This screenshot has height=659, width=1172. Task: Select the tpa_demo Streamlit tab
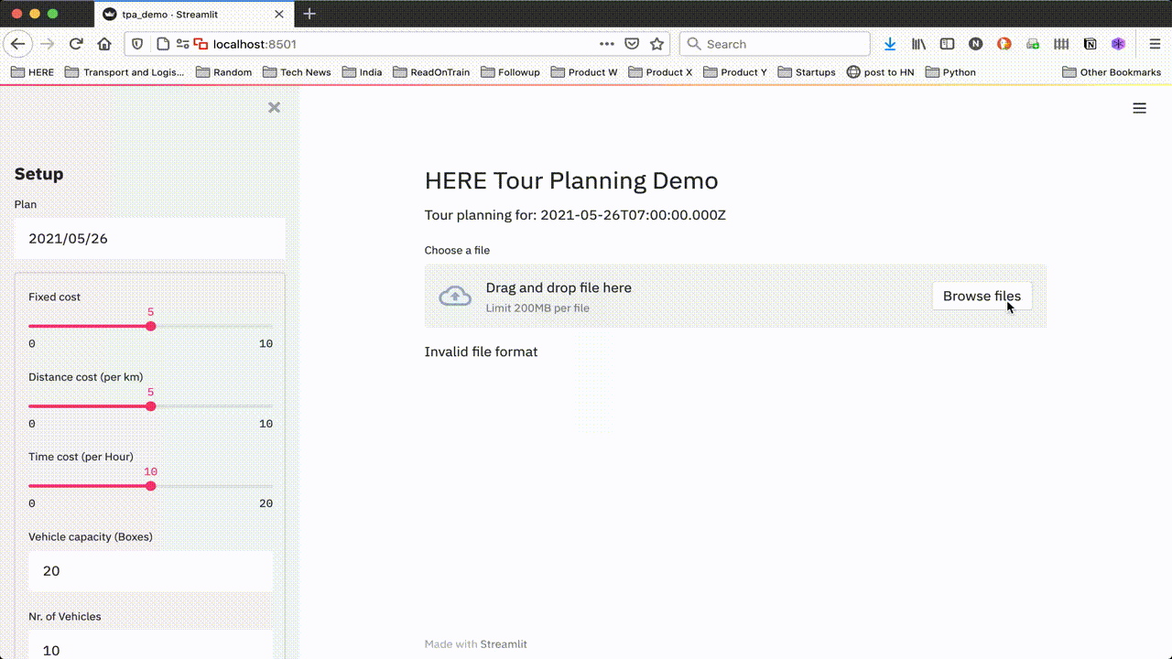194,14
